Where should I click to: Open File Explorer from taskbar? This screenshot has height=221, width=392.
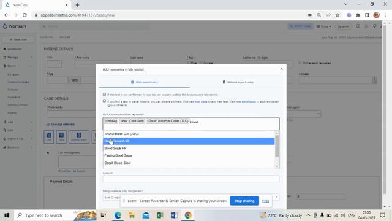pyautogui.click(x=132, y=215)
